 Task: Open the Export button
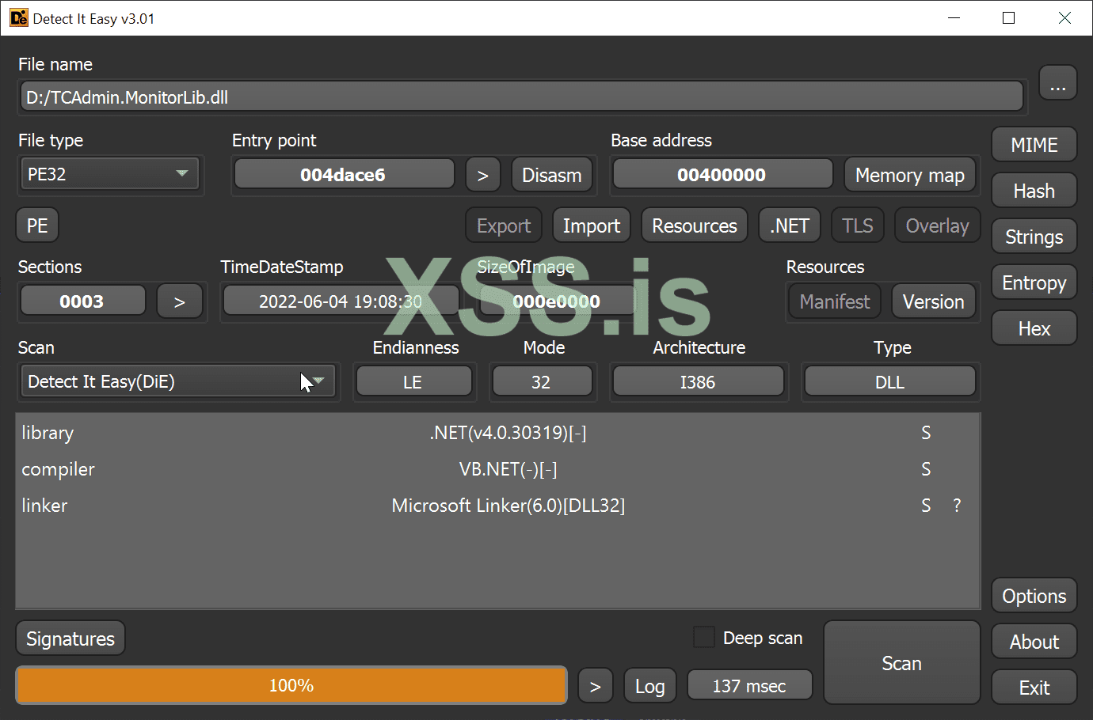coord(504,225)
